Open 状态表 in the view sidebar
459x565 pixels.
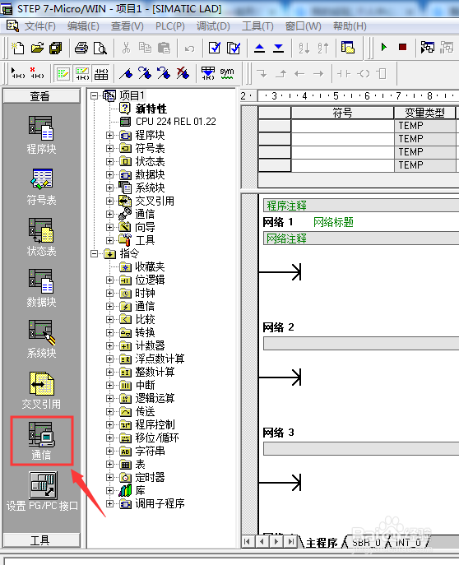[x=41, y=237]
